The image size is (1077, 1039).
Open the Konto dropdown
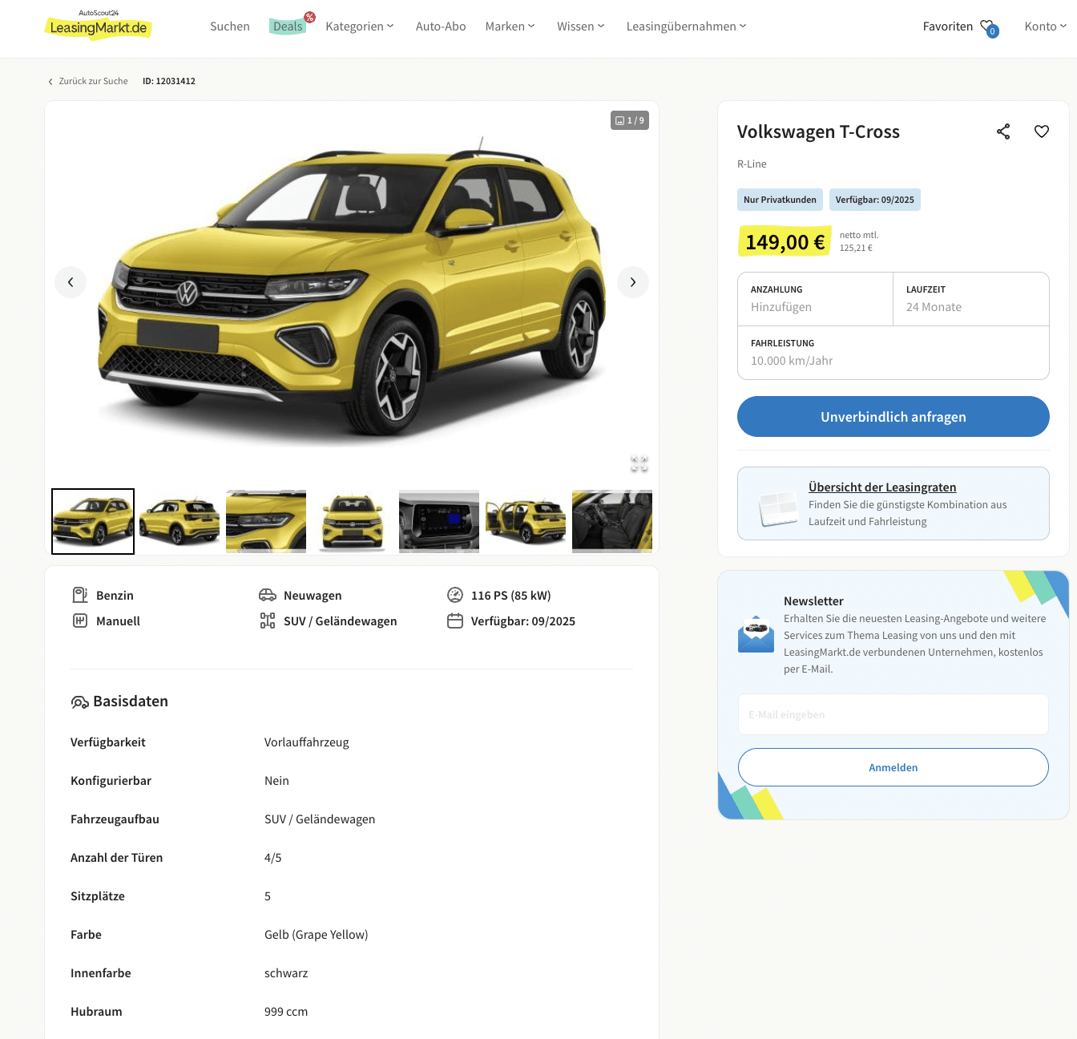pyautogui.click(x=1045, y=26)
